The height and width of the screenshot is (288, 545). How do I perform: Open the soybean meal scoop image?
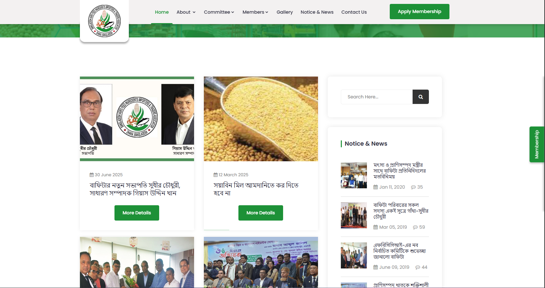click(x=261, y=119)
